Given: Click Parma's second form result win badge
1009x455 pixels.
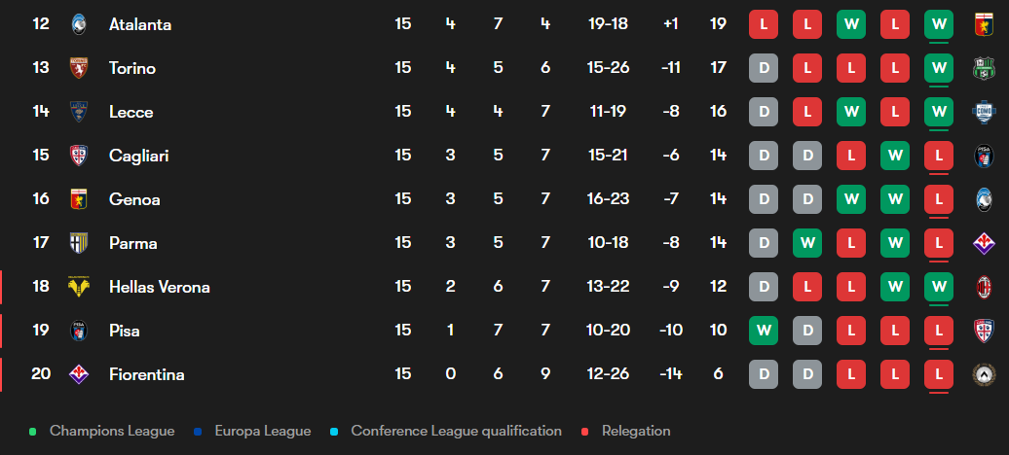Looking at the screenshot, I should pos(806,243).
